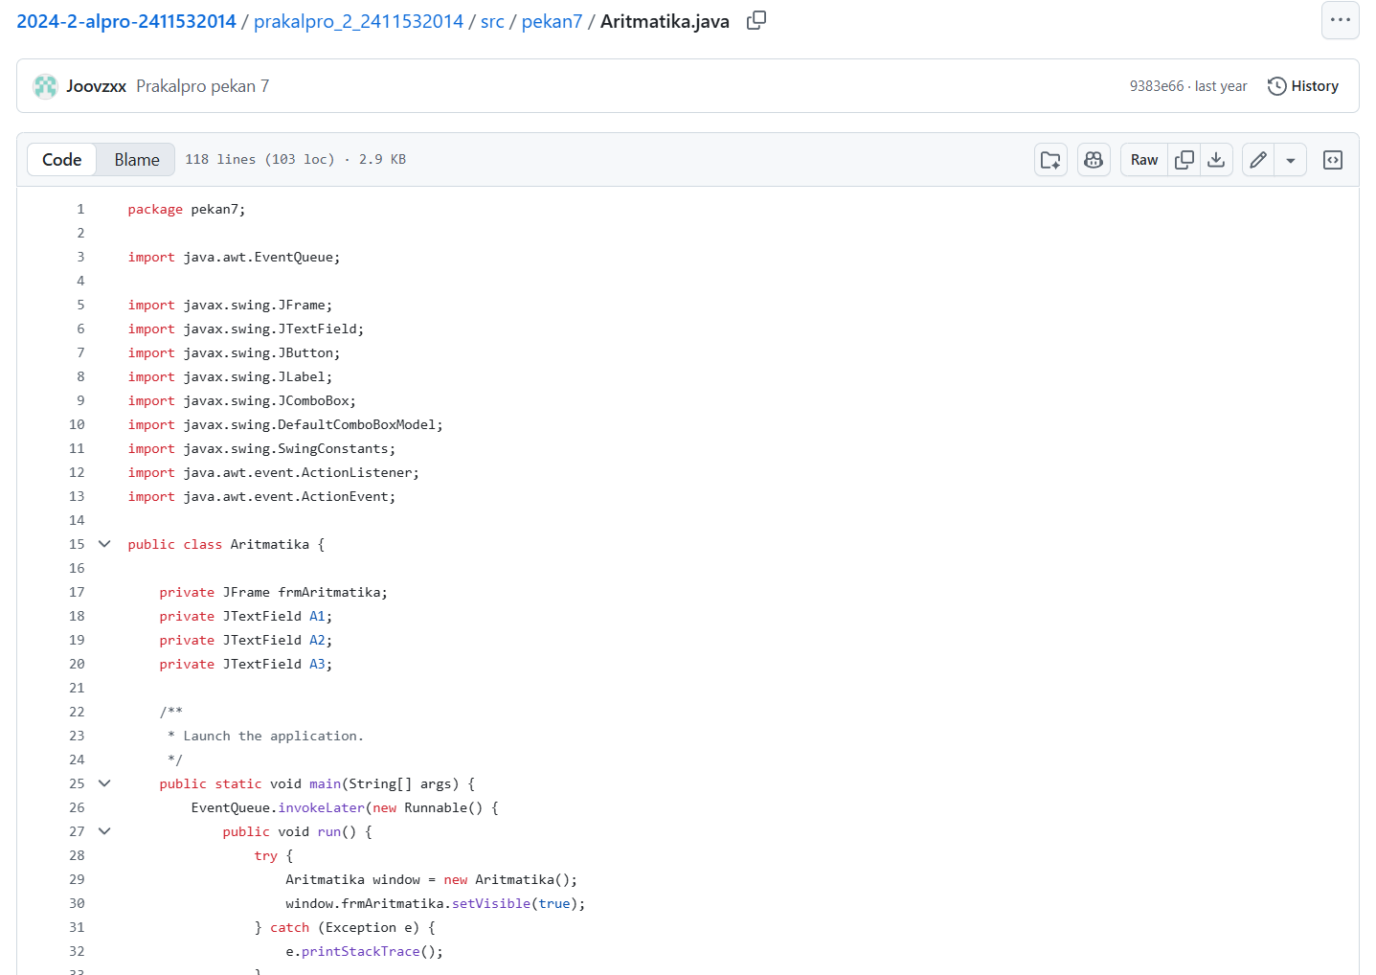1376x975 pixels.
Task: Open the 2024-2-alpro-2411532014 repository link
Action: (x=126, y=21)
